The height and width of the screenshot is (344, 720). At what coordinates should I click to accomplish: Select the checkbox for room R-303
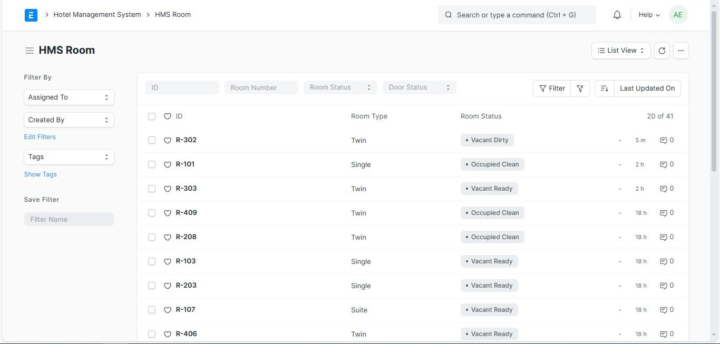coord(152,189)
